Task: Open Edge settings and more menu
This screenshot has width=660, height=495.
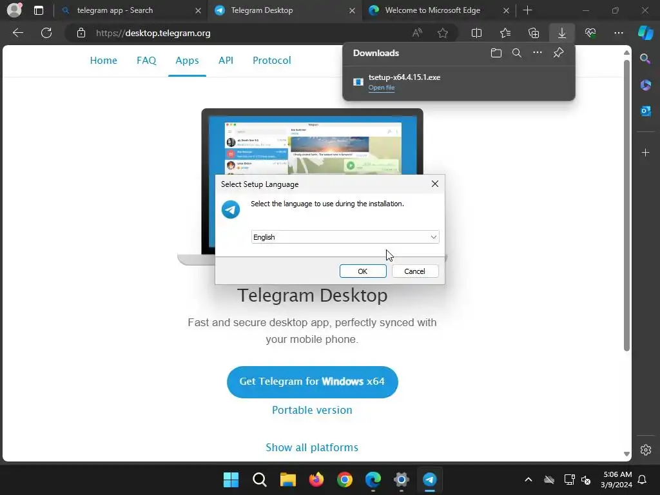Action: coord(618,33)
